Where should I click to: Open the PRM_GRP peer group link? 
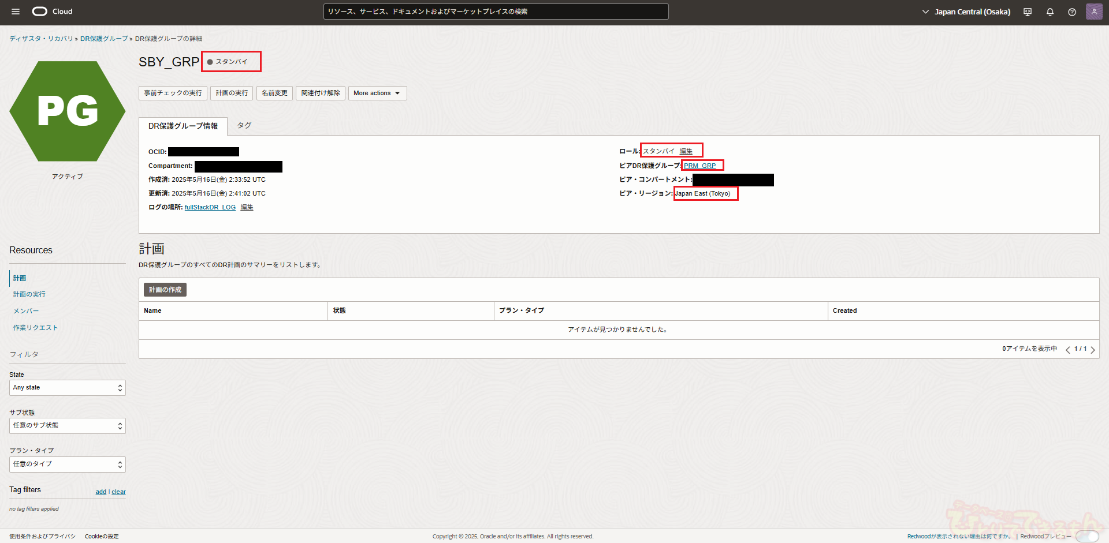click(699, 166)
